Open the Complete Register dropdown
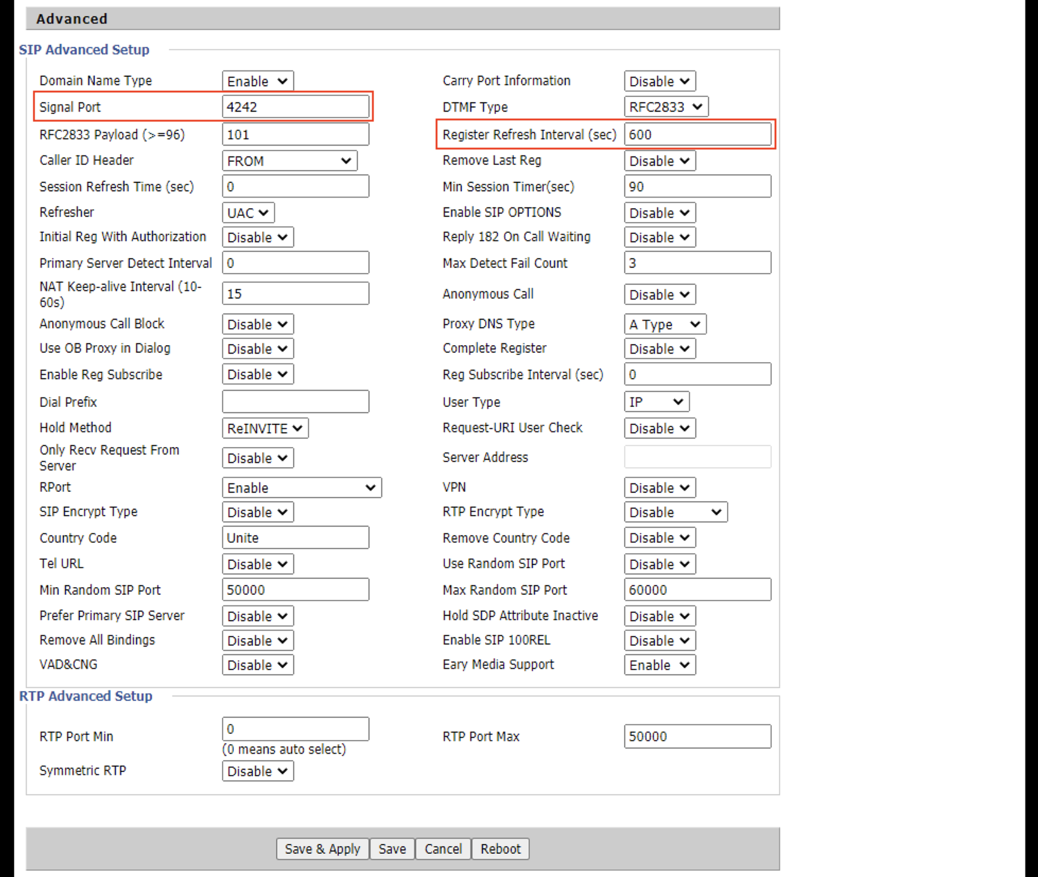 [660, 349]
